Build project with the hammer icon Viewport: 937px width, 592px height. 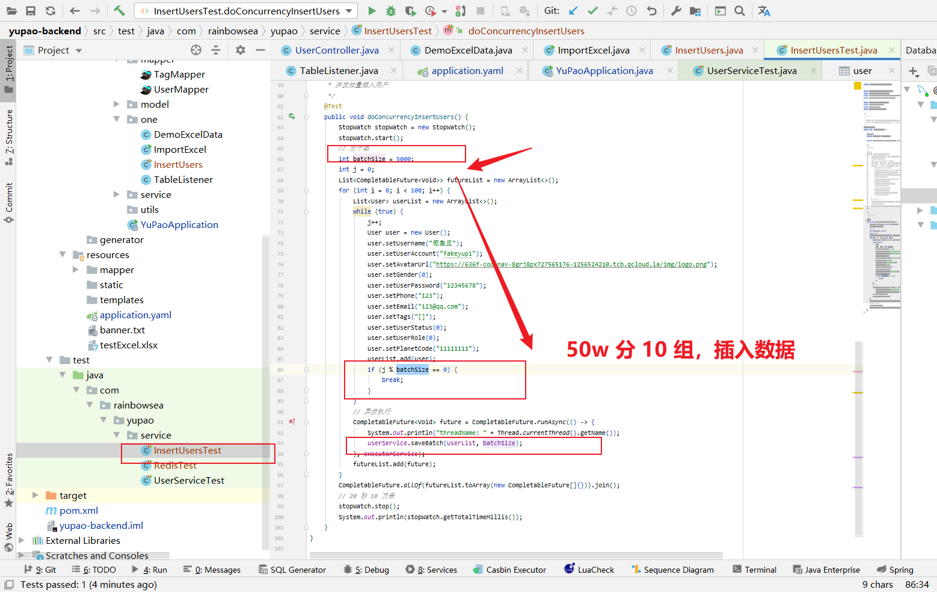click(x=119, y=11)
